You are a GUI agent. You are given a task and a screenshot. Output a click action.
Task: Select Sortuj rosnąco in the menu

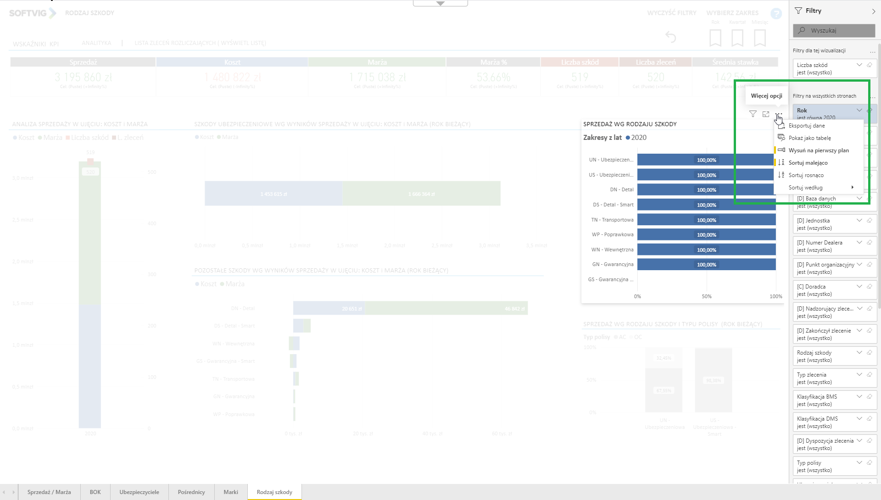tap(806, 175)
